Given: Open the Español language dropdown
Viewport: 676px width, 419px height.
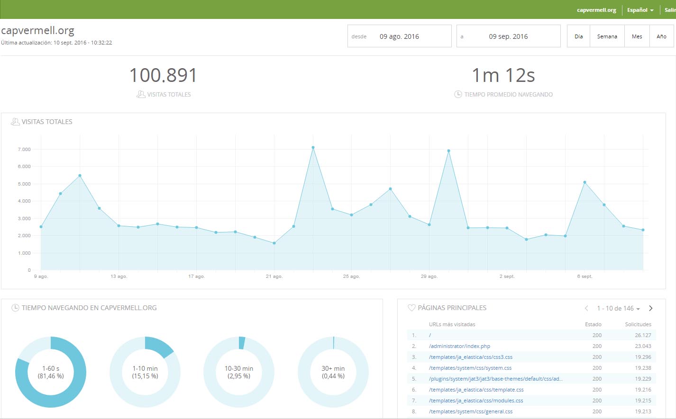Looking at the screenshot, I should [x=640, y=10].
